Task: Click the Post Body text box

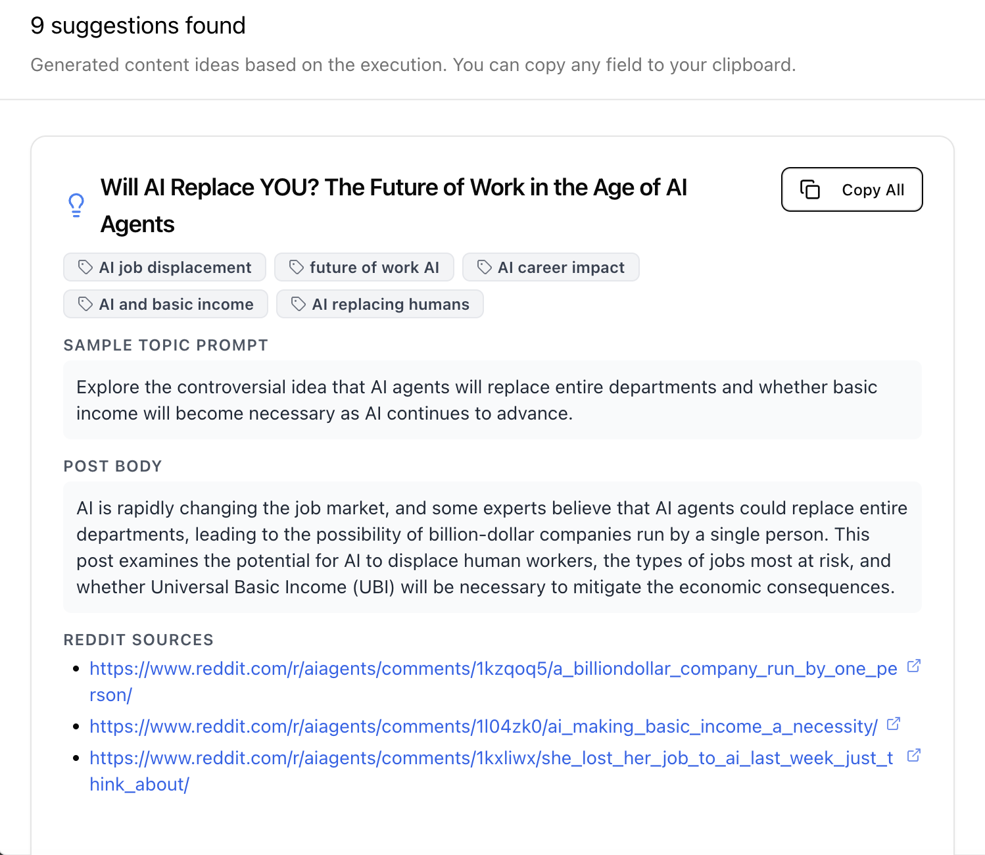Action: point(492,547)
